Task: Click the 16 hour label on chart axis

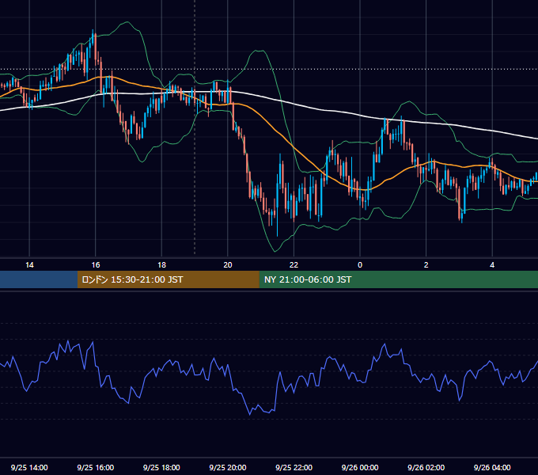Action: tap(96, 265)
